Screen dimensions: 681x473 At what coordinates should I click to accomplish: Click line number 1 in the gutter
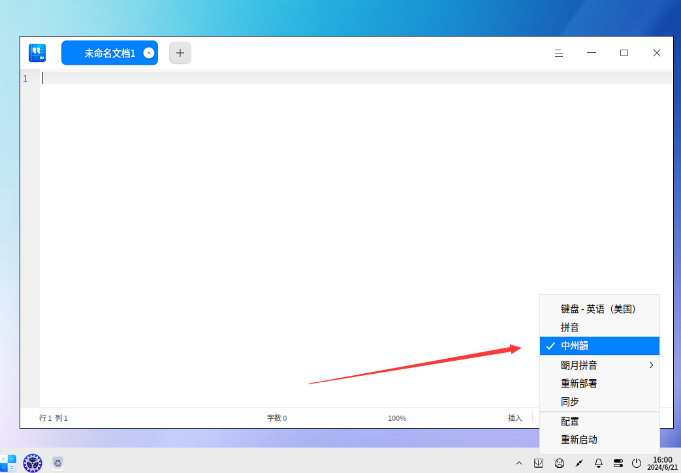click(25, 78)
